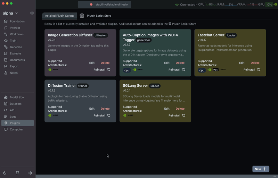This screenshot has height=178, width=278.
Task: Click the Plugin Script Store shop icon
Action: point(82,16)
